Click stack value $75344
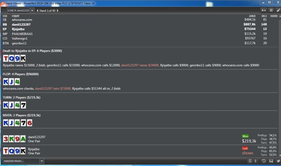Viewport: 281px width, 166px height. [x=250, y=29]
